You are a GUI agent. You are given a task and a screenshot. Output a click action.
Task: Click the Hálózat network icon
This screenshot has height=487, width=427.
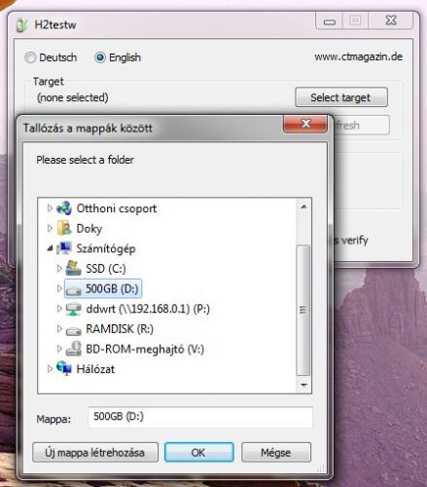(64, 368)
